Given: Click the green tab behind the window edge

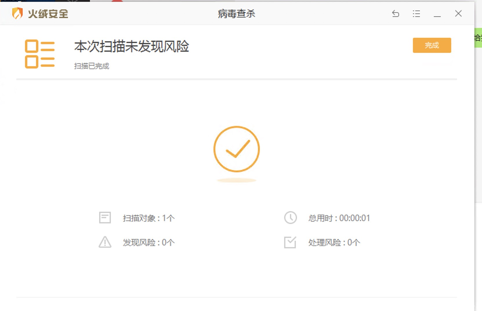Looking at the screenshot, I should coord(478,38).
